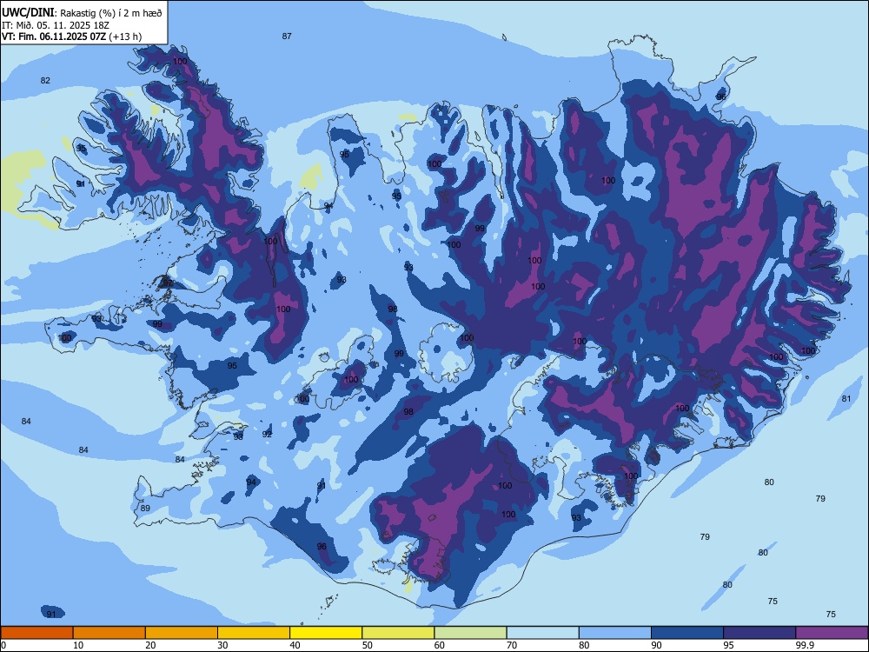Click the map value '81' off the east coast
869x652 pixels.
846,399
